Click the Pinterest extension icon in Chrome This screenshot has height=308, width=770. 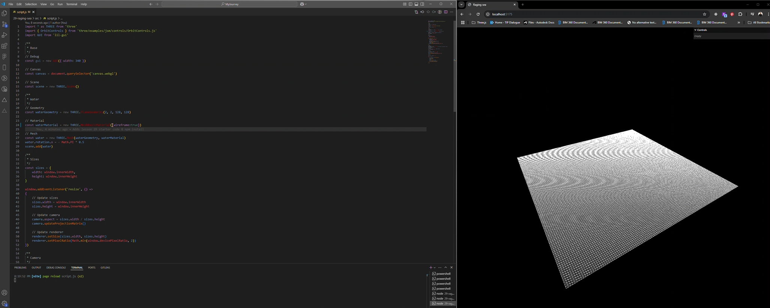732,14
